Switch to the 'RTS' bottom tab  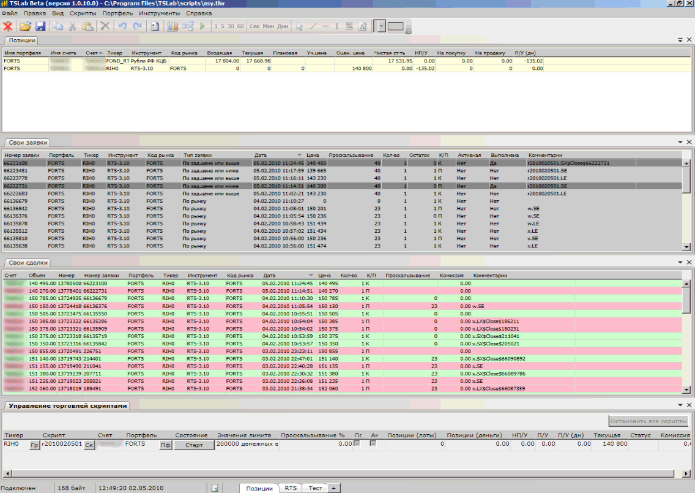[291, 488]
